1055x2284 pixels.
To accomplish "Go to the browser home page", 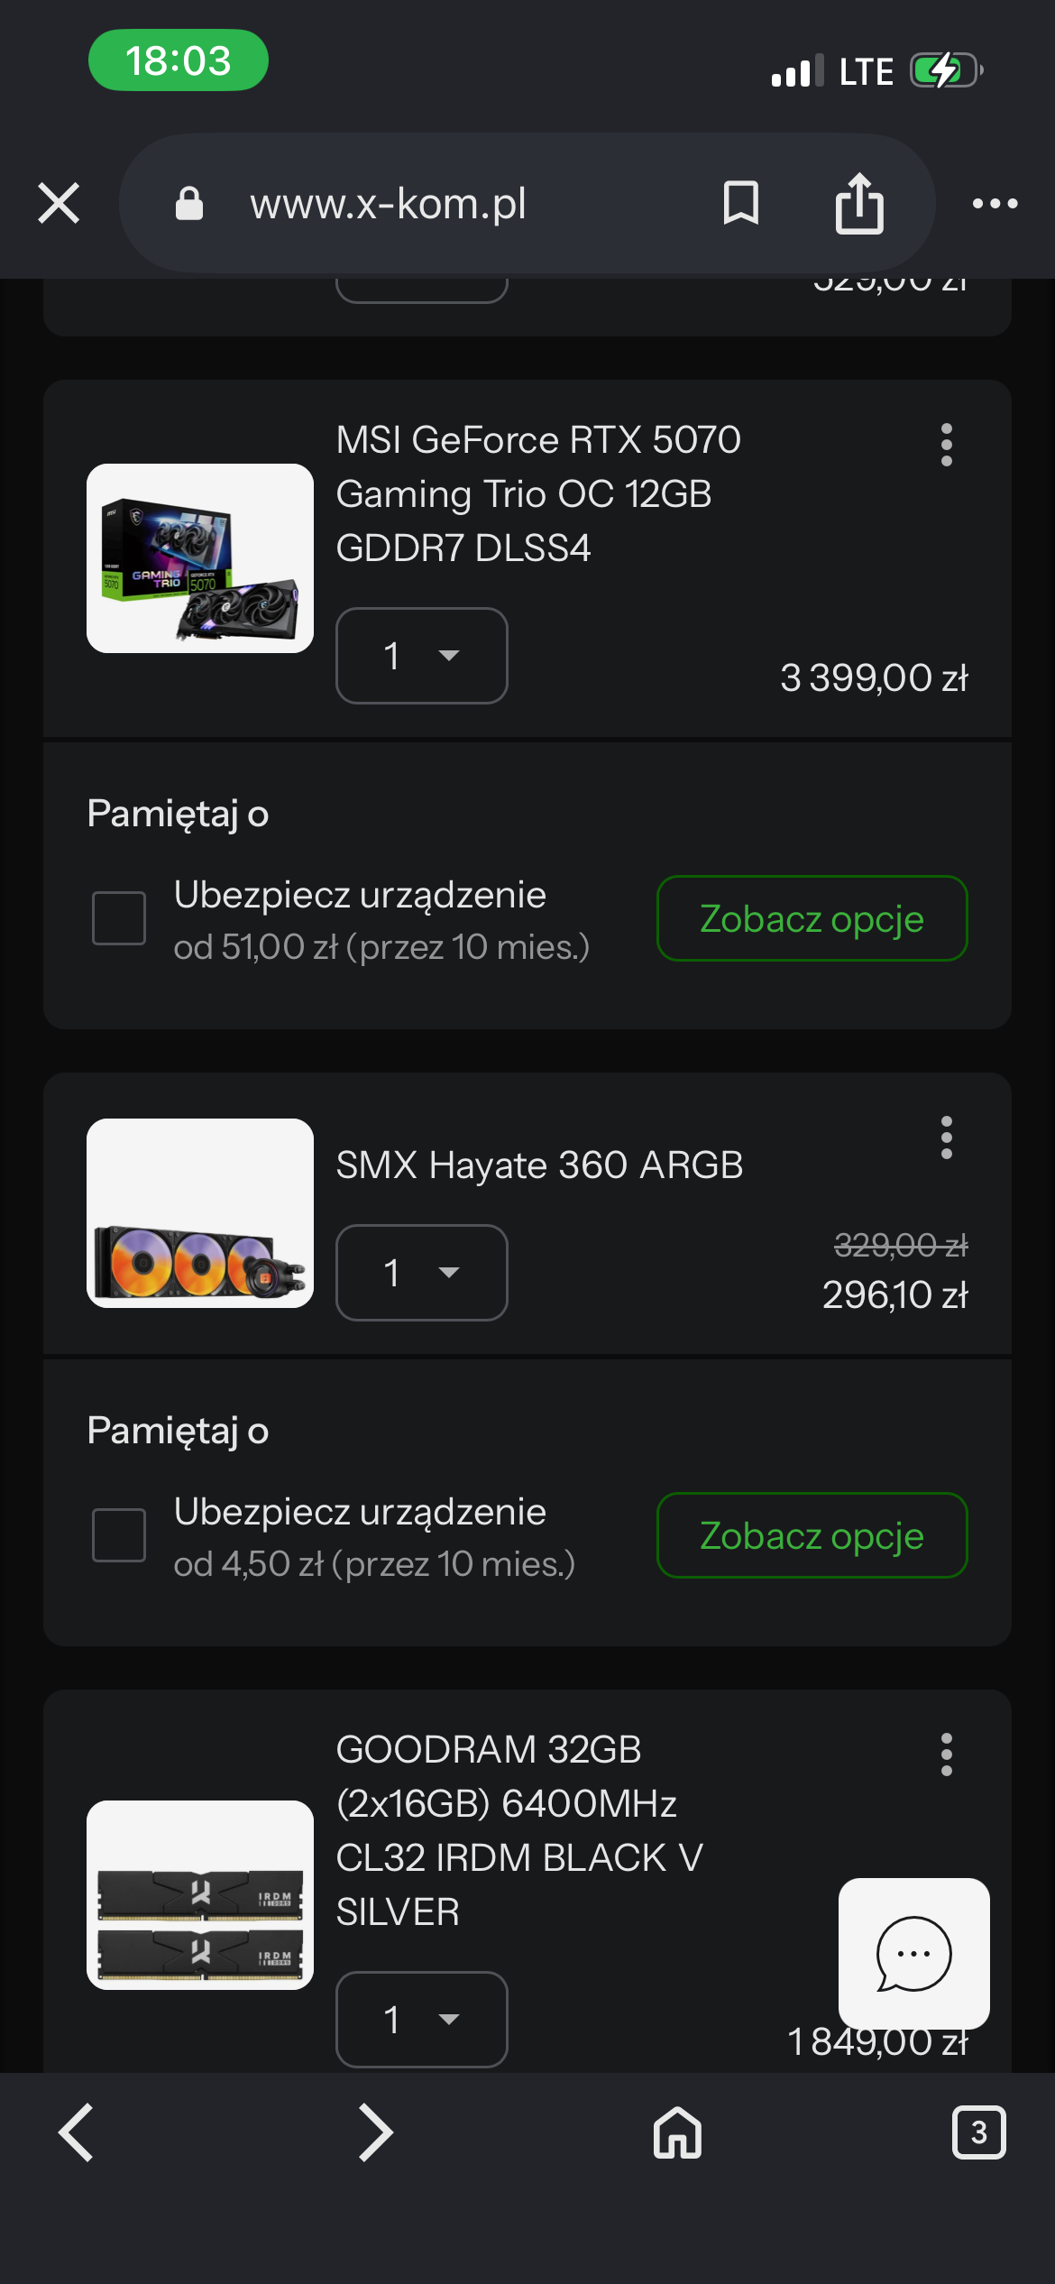I will [x=677, y=2132].
